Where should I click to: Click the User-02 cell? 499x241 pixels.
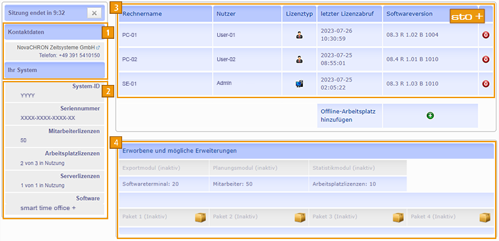pos(248,59)
